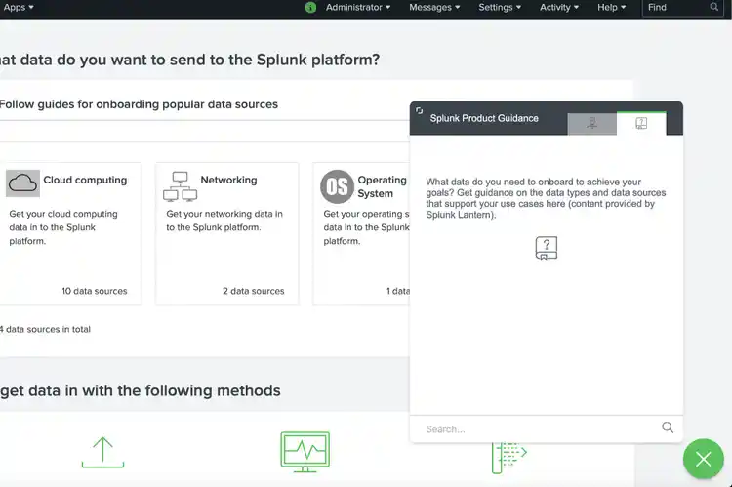Select the active question-mark guidance tab

[x=641, y=123]
